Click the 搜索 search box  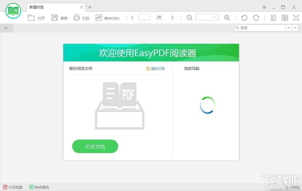260,28
